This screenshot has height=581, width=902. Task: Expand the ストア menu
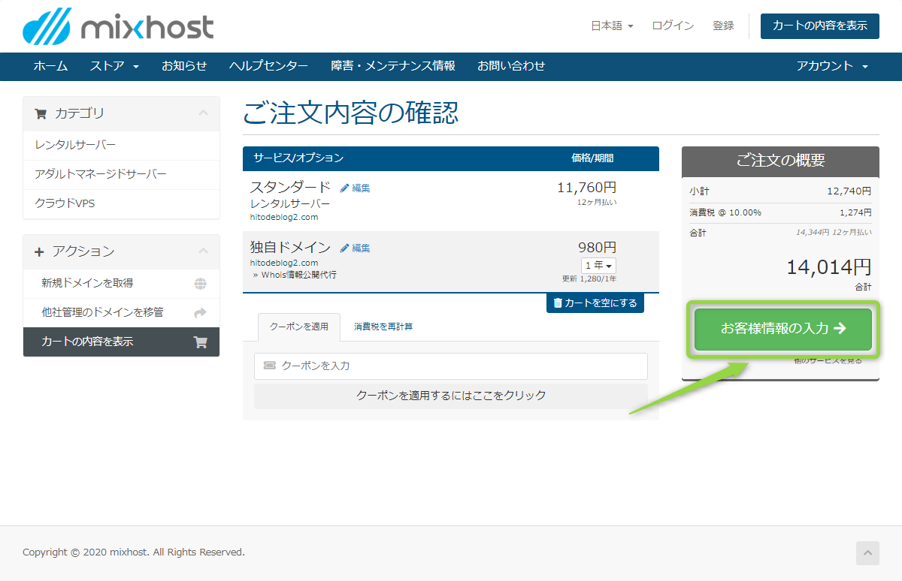point(114,66)
